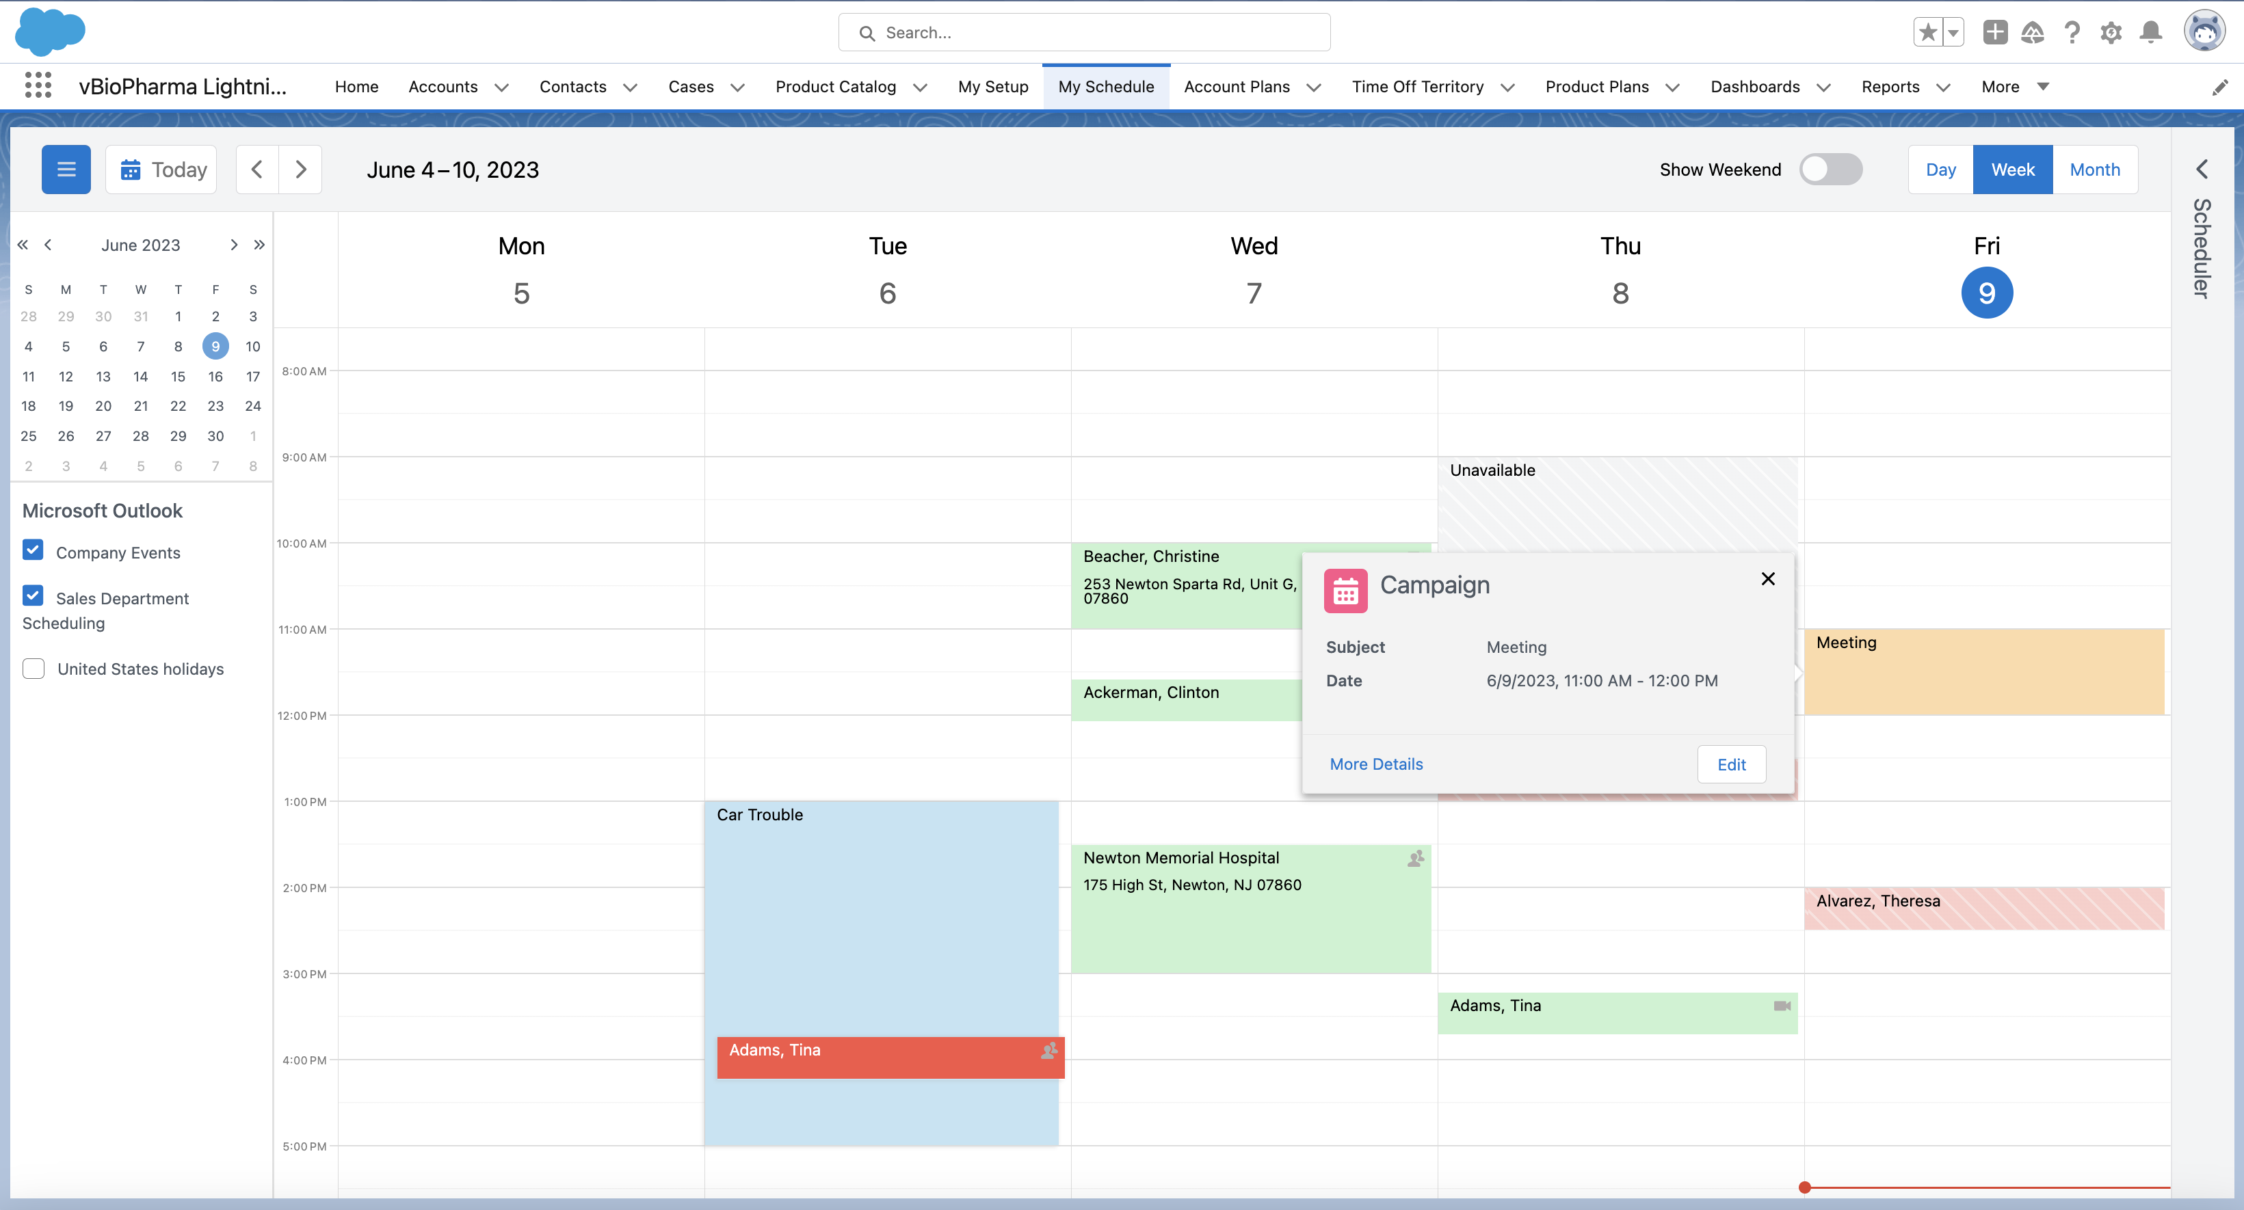Click the More Details link
Image resolution: width=2244 pixels, height=1210 pixels.
[x=1375, y=764]
